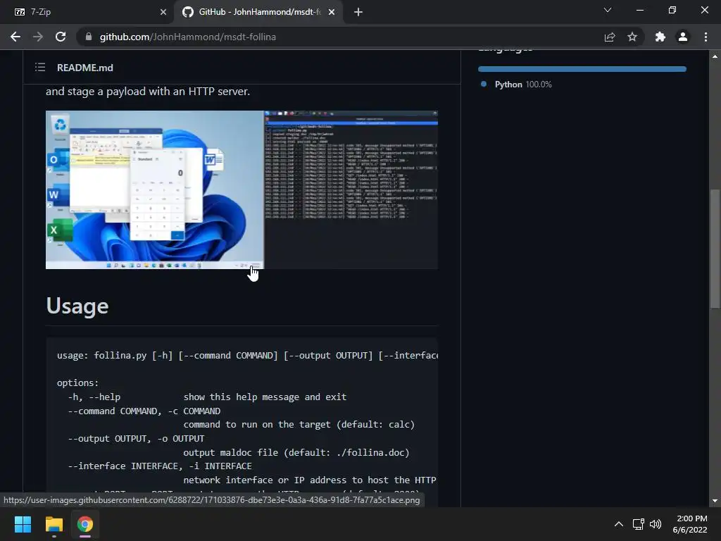Click the Chrome taskbar icon
The image size is (721, 541).
point(85,524)
